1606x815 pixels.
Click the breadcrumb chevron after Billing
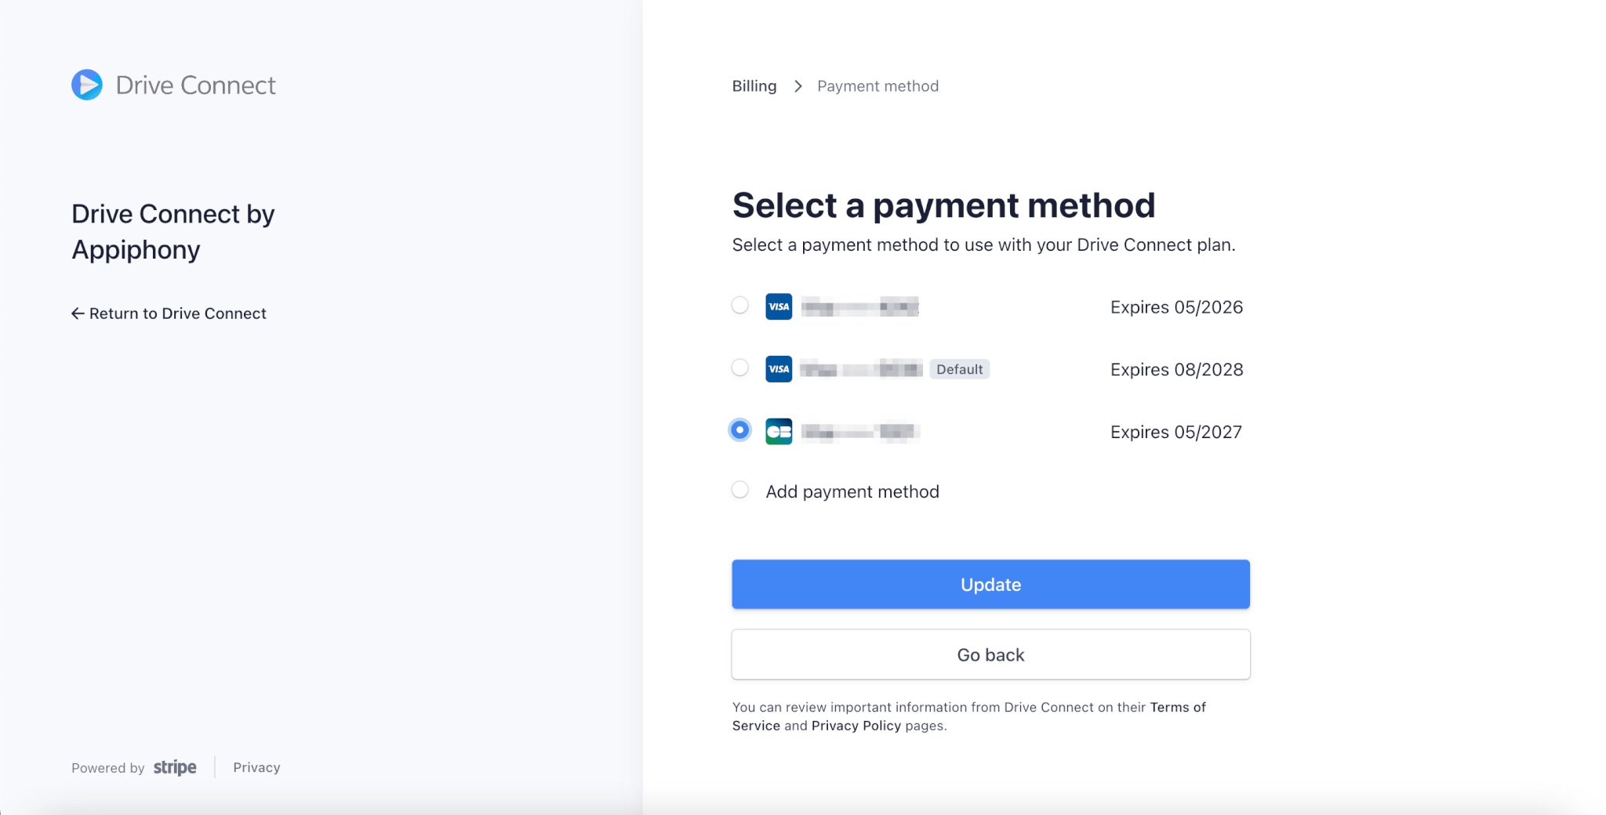tap(798, 86)
